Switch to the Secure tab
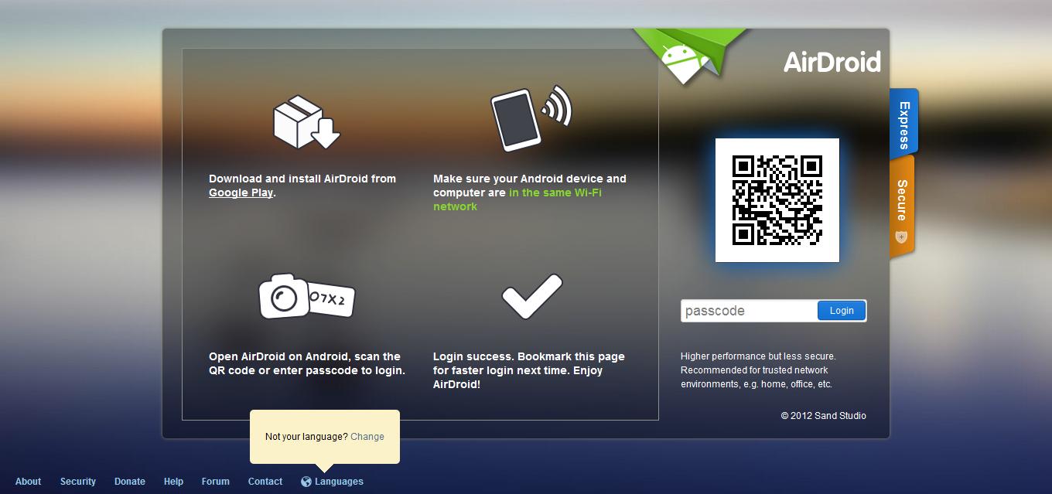The image size is (1052, 494). pos(902,205)
